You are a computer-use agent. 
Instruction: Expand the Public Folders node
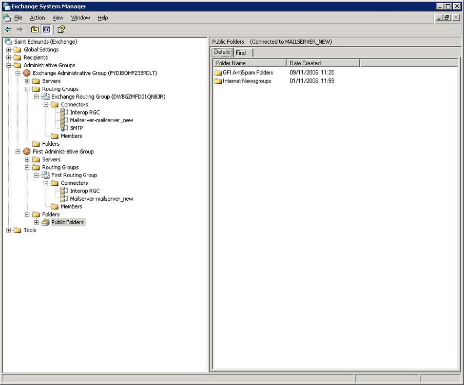36,222
